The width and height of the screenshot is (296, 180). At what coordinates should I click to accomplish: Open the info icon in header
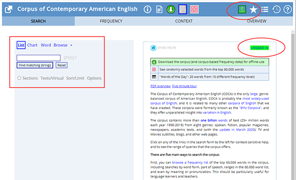pyautogui.click(x=148, y=9)
